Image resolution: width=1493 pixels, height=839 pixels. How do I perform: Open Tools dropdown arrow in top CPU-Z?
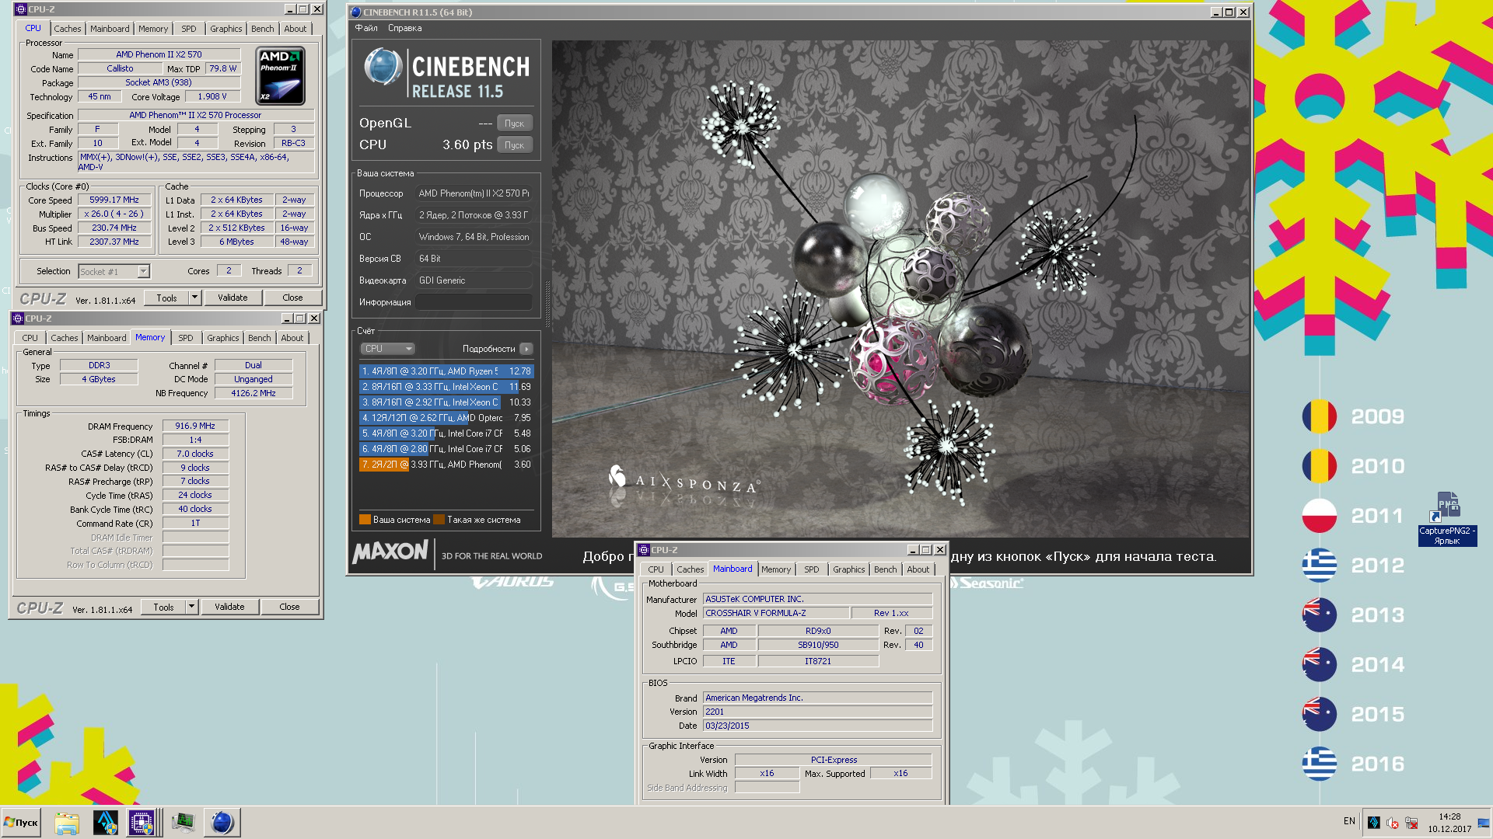click(x=194, y=298)
